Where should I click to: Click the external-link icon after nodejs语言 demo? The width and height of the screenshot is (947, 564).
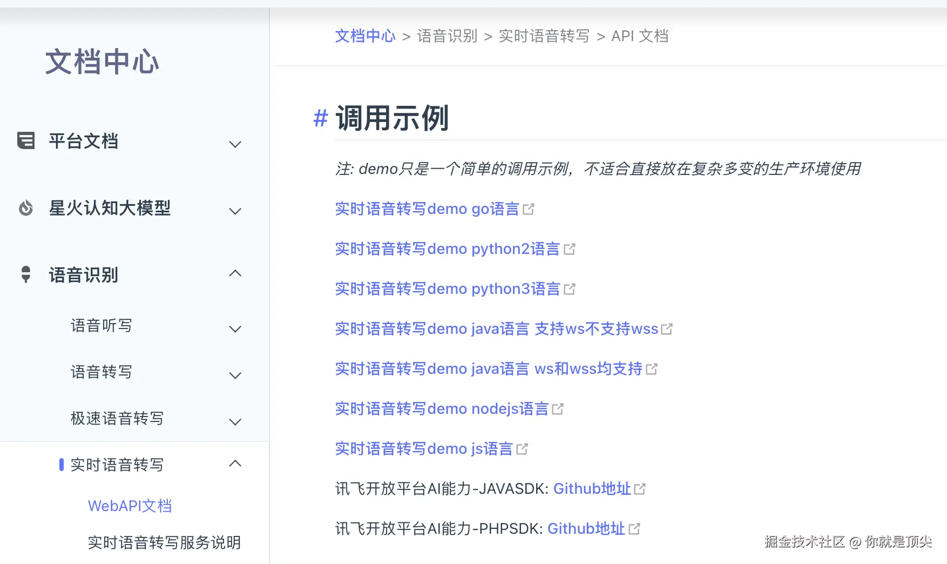click(558, 408)
